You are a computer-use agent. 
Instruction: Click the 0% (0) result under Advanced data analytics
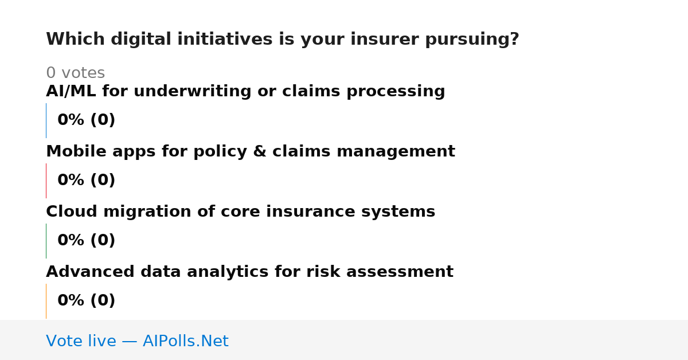(x=87, y=301)
